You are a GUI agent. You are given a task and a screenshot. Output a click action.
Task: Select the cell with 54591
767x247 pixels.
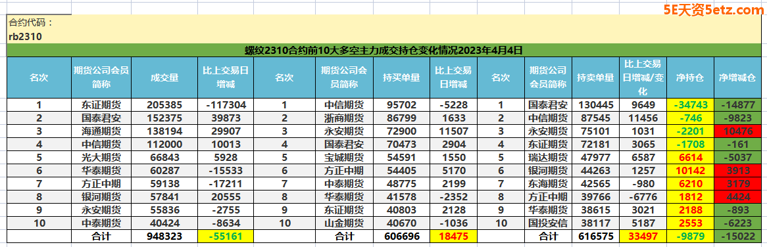401,158
